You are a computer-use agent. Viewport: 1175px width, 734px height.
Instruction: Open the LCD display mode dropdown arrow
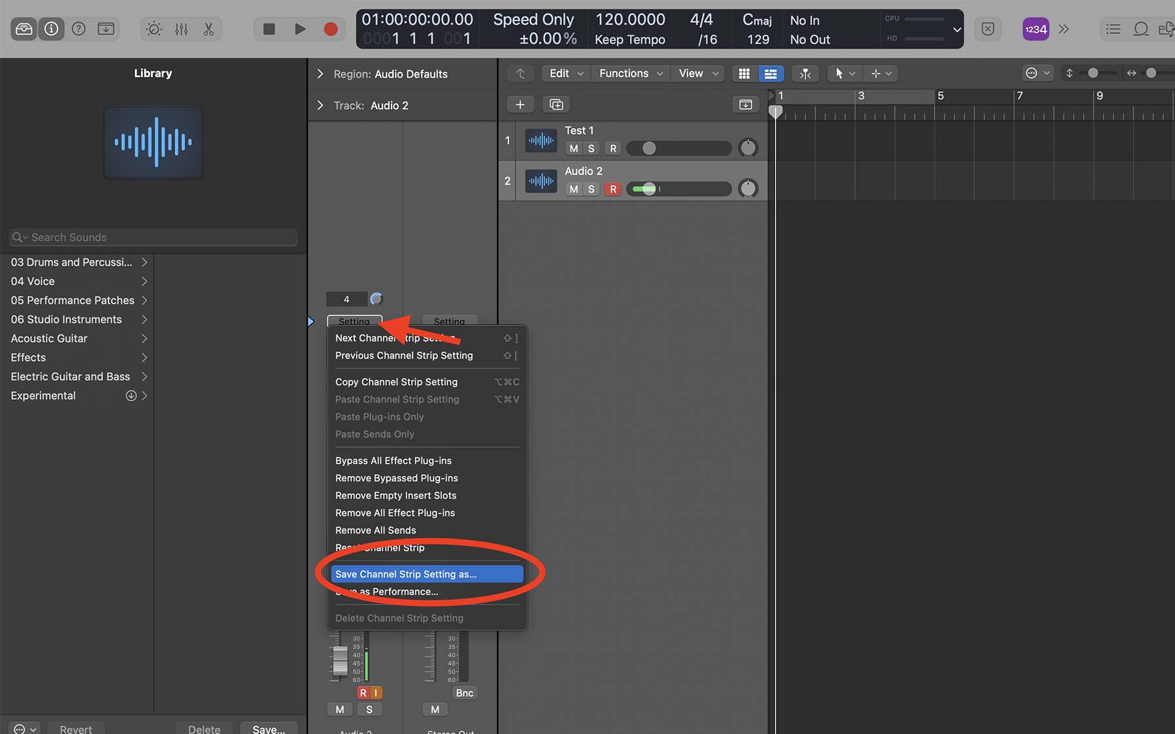(957, 29)
